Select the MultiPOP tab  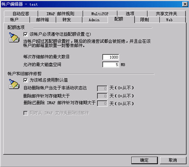click(100, 14)
